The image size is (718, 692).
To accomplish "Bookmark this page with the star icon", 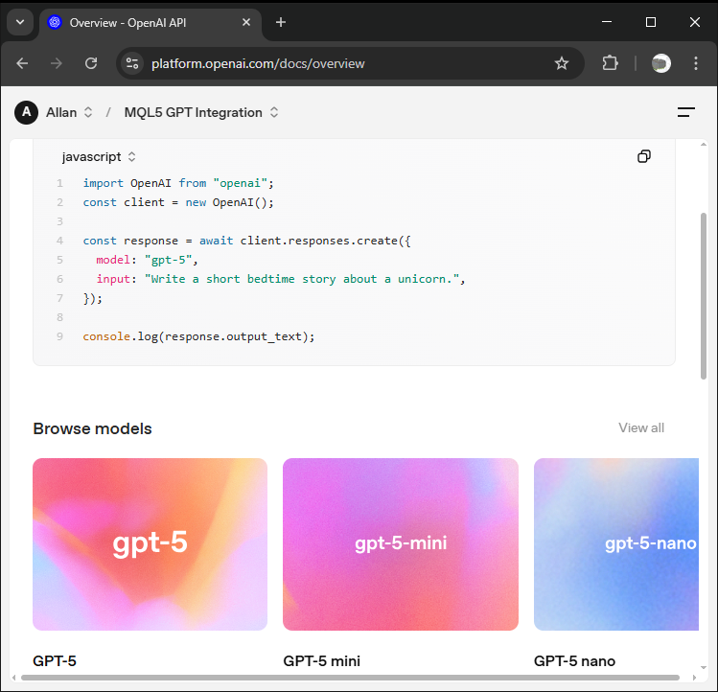I will (562, 63).
